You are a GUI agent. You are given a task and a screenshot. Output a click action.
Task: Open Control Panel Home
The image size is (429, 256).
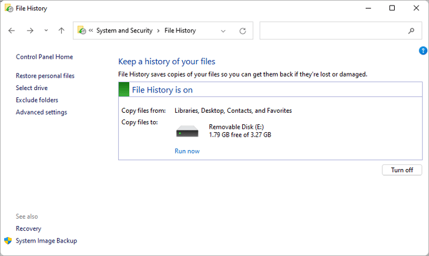(x=44, y=57)
